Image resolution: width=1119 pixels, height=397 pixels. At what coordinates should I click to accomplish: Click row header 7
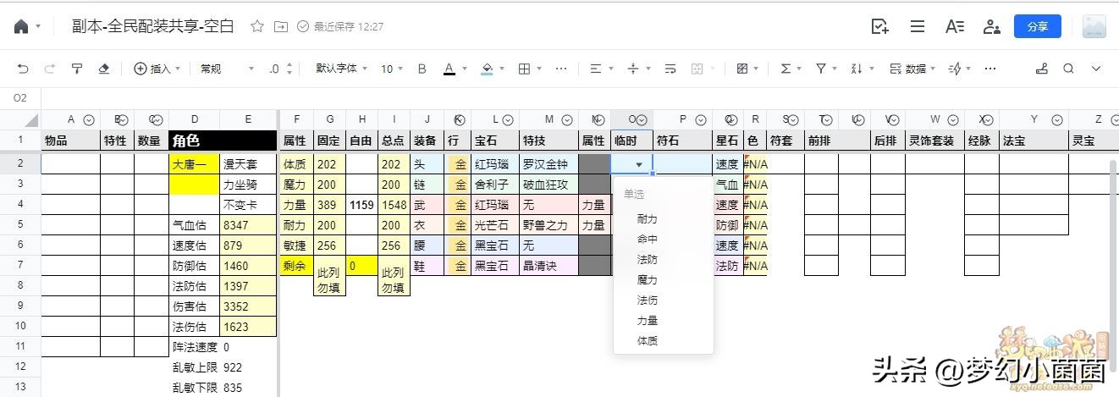20,266
